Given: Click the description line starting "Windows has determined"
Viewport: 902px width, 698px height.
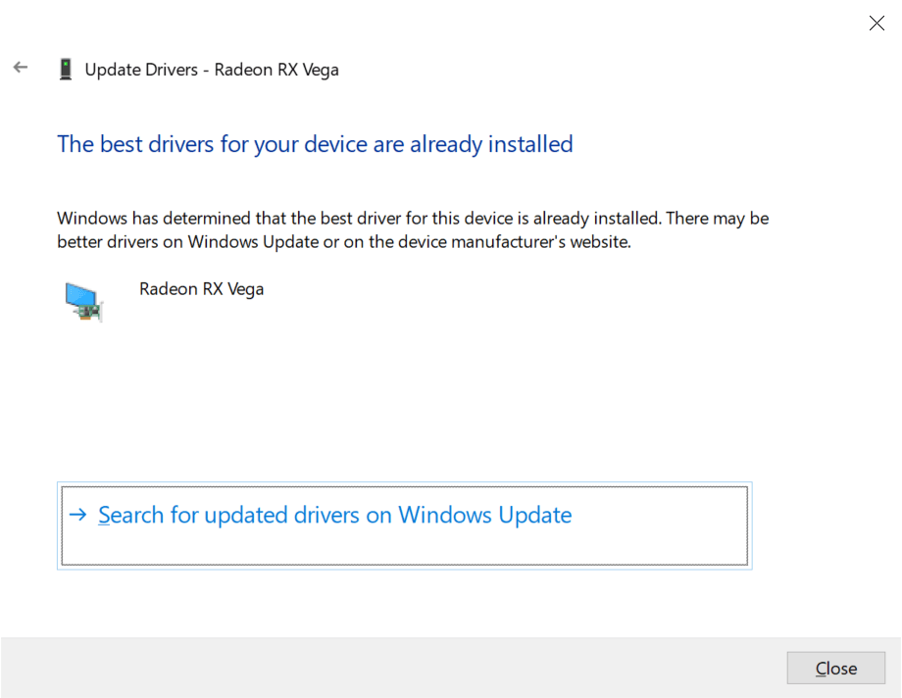Looking at the screenshot, I should tap(412, 218).
